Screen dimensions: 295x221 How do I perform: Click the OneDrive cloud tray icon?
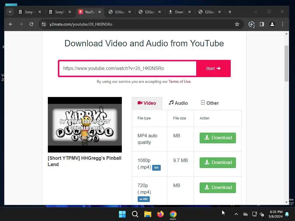pyautogui.click(x=245, y=214)
